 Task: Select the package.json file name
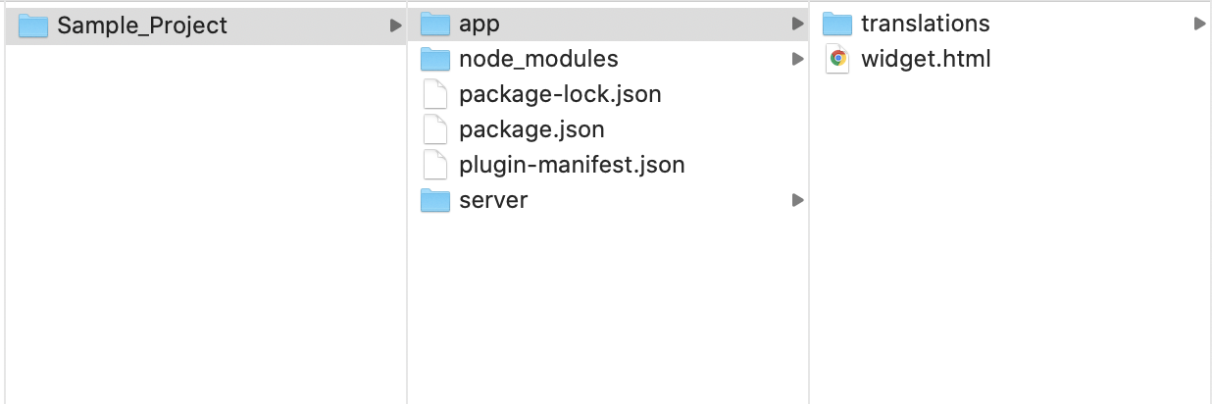click(531, 129)
